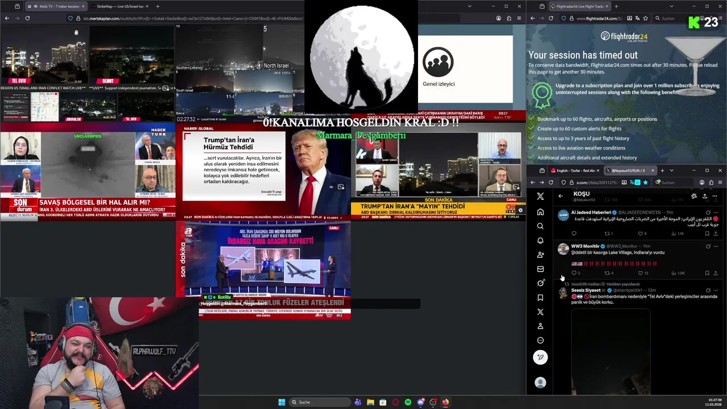This screenshot has width=727, height=409.
Task: Open hamburger menu in Multi TV browser window
Action: (518, 18)
